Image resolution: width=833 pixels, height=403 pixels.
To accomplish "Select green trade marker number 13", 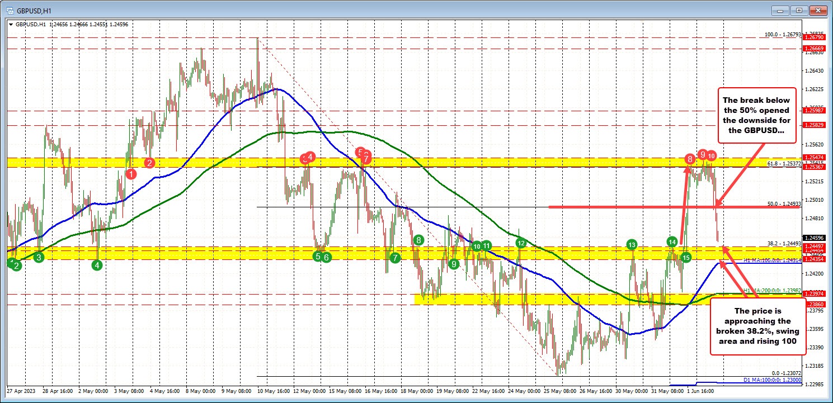I will (632, 244).
